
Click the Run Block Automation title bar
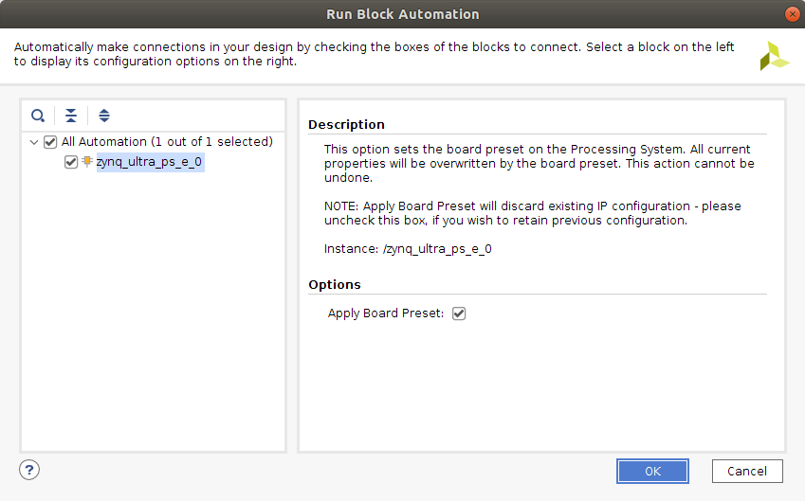(x=402, y=14)
